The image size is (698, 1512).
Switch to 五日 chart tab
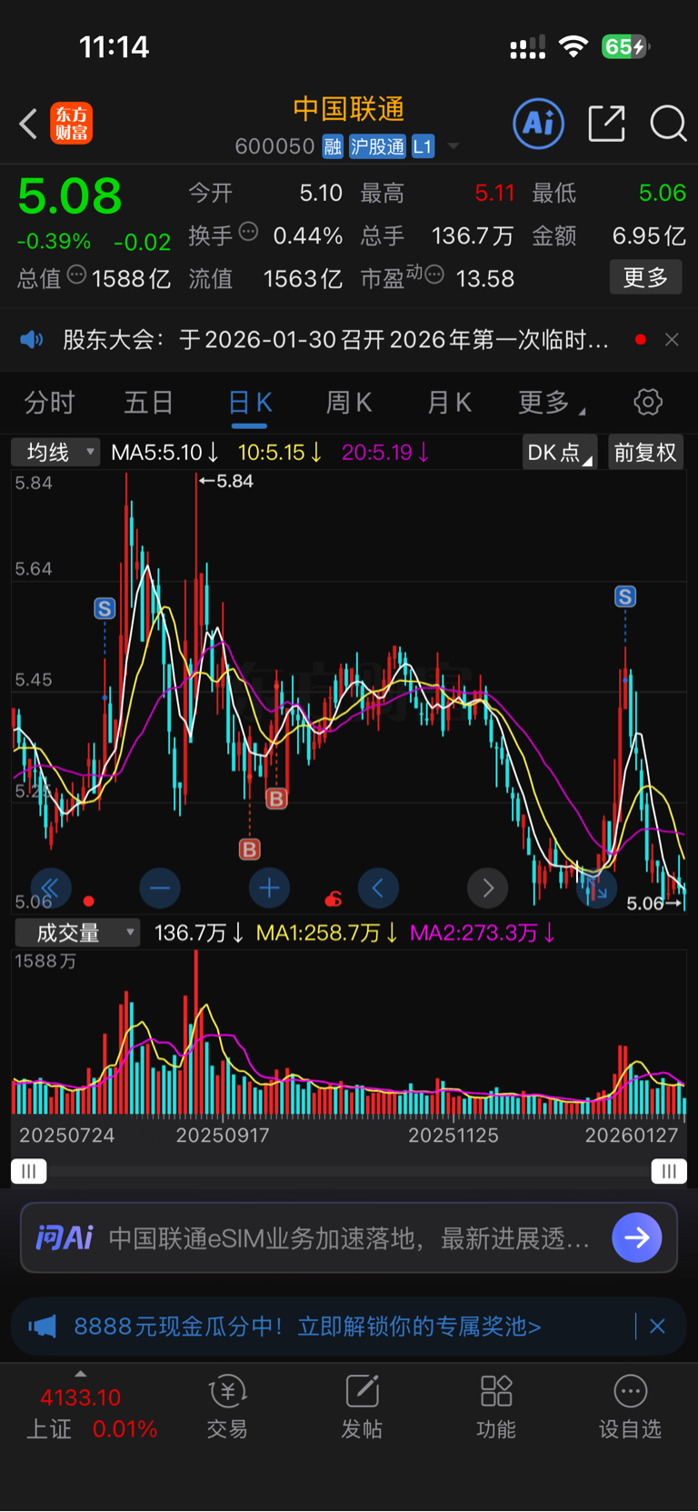point(148,402)
